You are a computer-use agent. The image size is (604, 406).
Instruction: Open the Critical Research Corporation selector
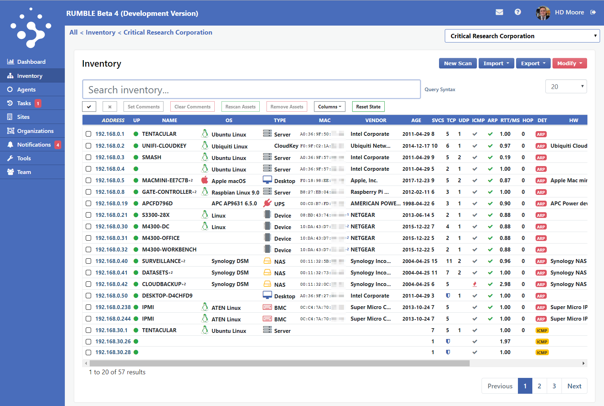522,36
